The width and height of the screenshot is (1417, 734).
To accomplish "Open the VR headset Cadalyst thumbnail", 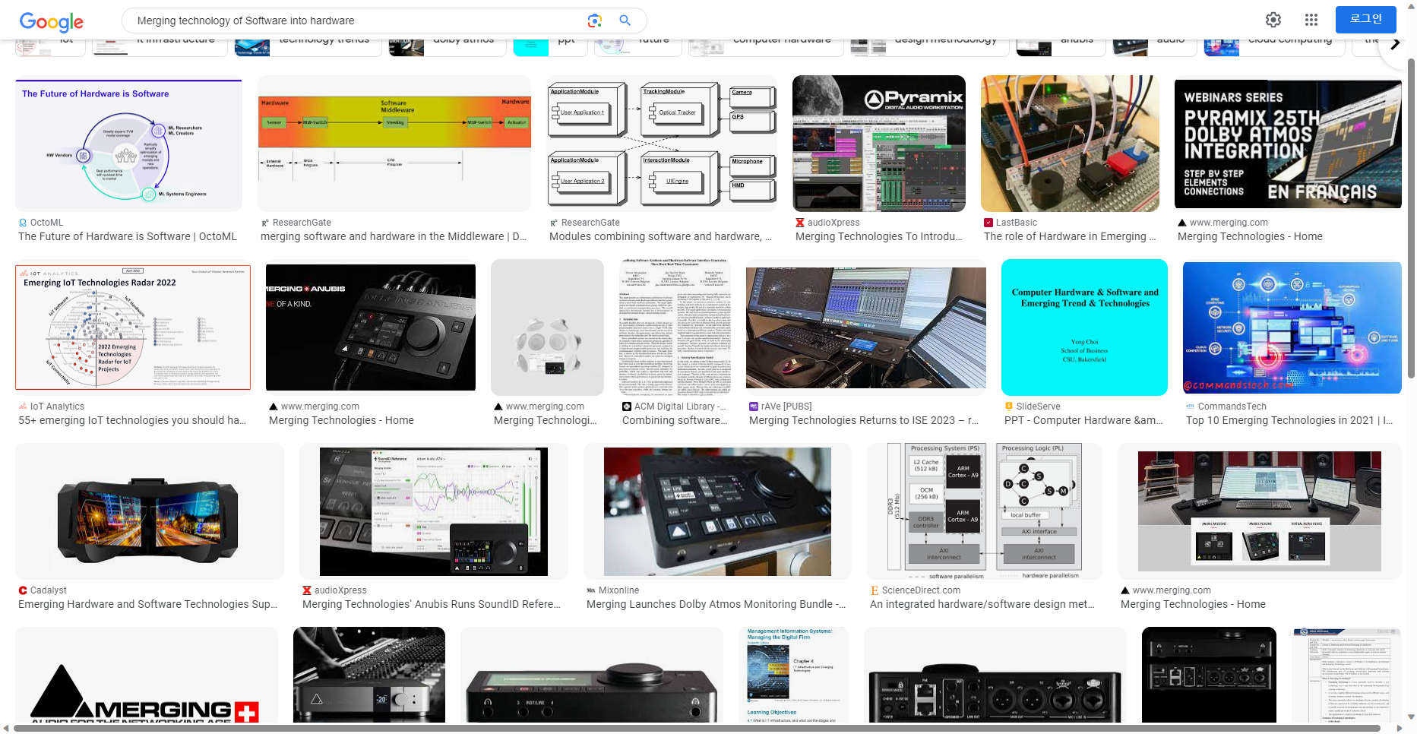I will click(x=150, y=511).
